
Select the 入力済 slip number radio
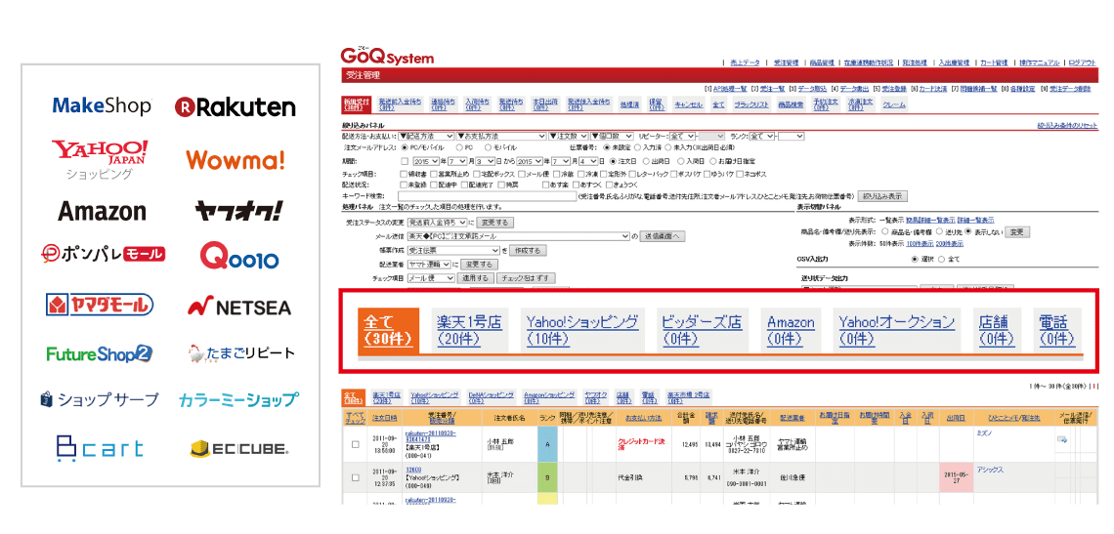[x=637, y=147]
